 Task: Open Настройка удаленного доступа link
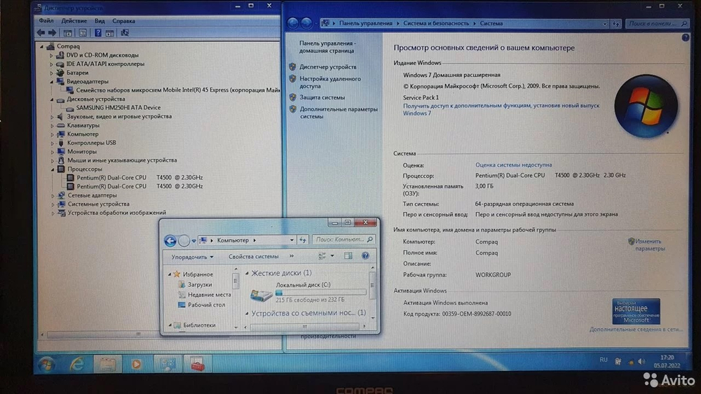coord(330,82)
